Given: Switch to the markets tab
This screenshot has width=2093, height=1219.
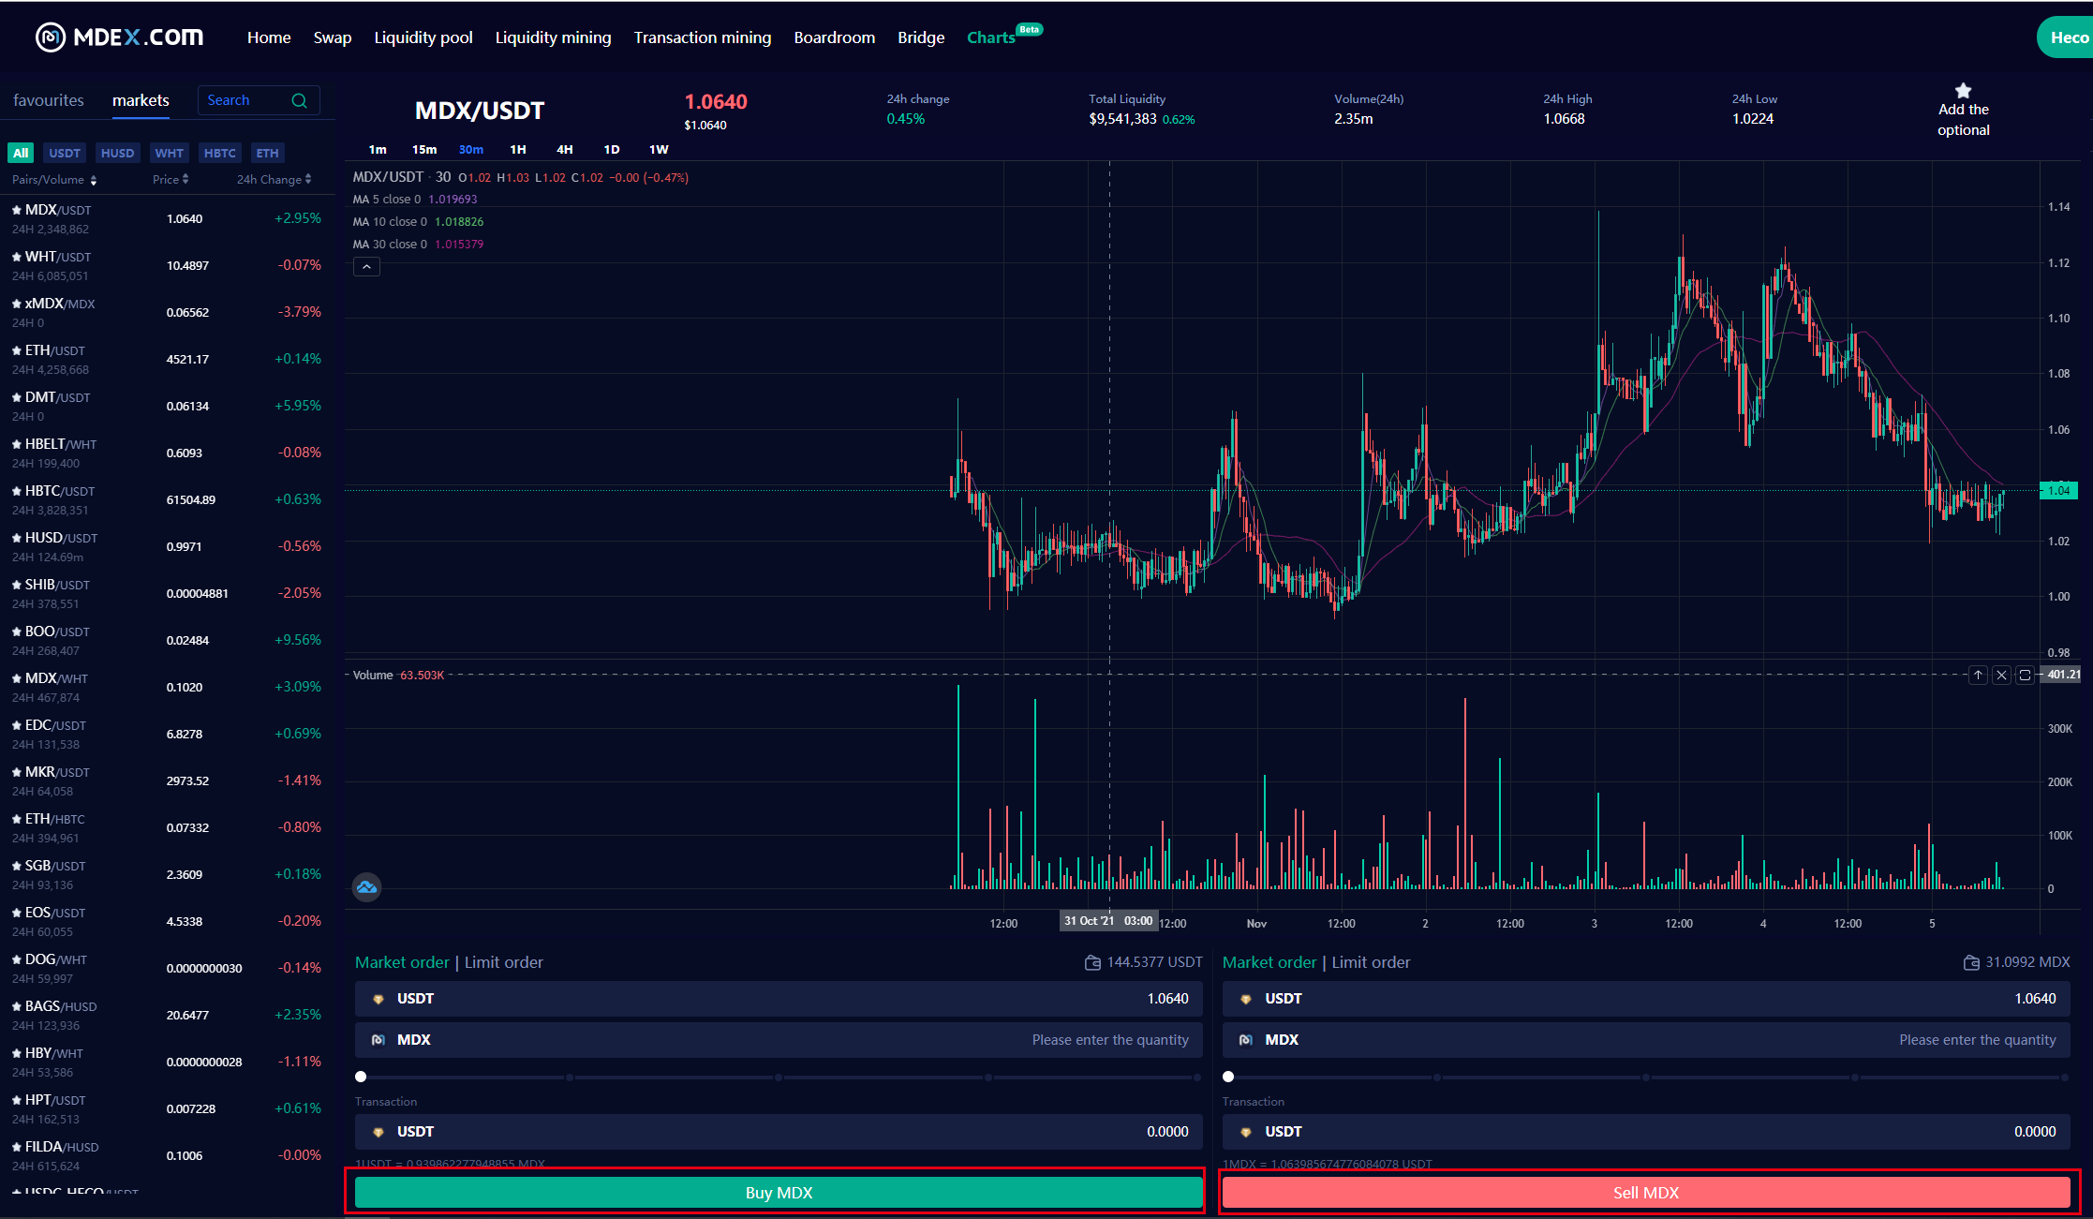Looking at the screenshot, I should click(x=141, y=100).
